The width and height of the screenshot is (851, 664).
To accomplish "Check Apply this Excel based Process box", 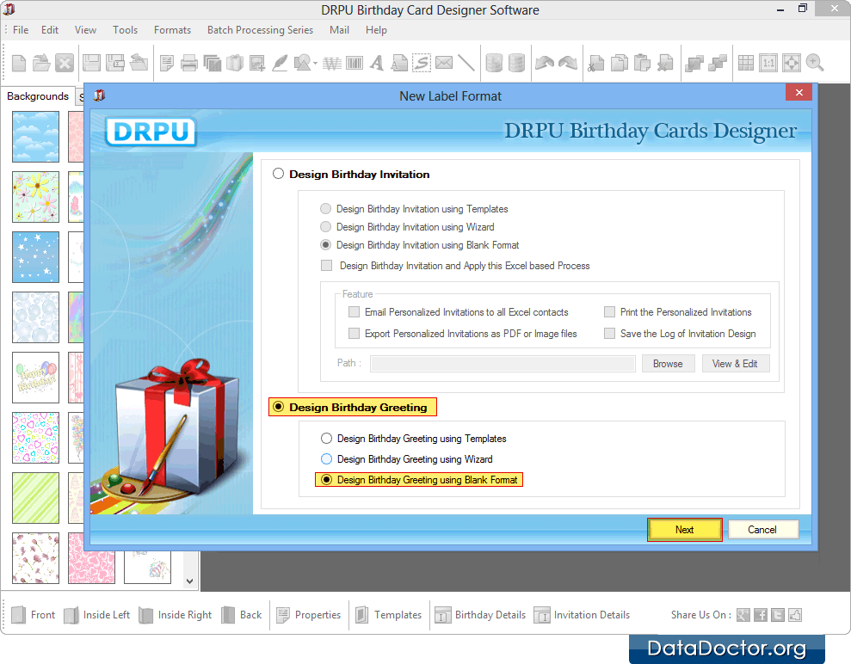I will [x=327, y=265].
